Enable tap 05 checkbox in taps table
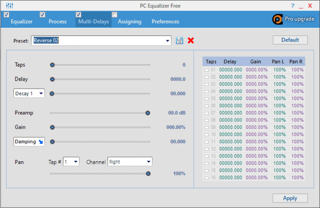Viewport: 320px width, 208px height. click(x=207, y=99)
